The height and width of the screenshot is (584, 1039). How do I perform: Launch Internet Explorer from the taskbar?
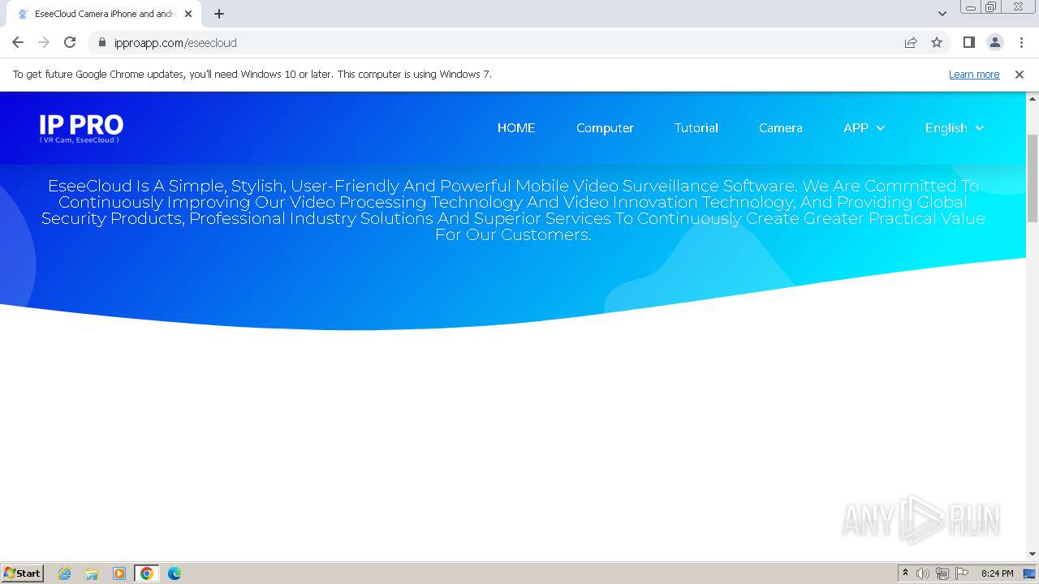pos(65,573)
